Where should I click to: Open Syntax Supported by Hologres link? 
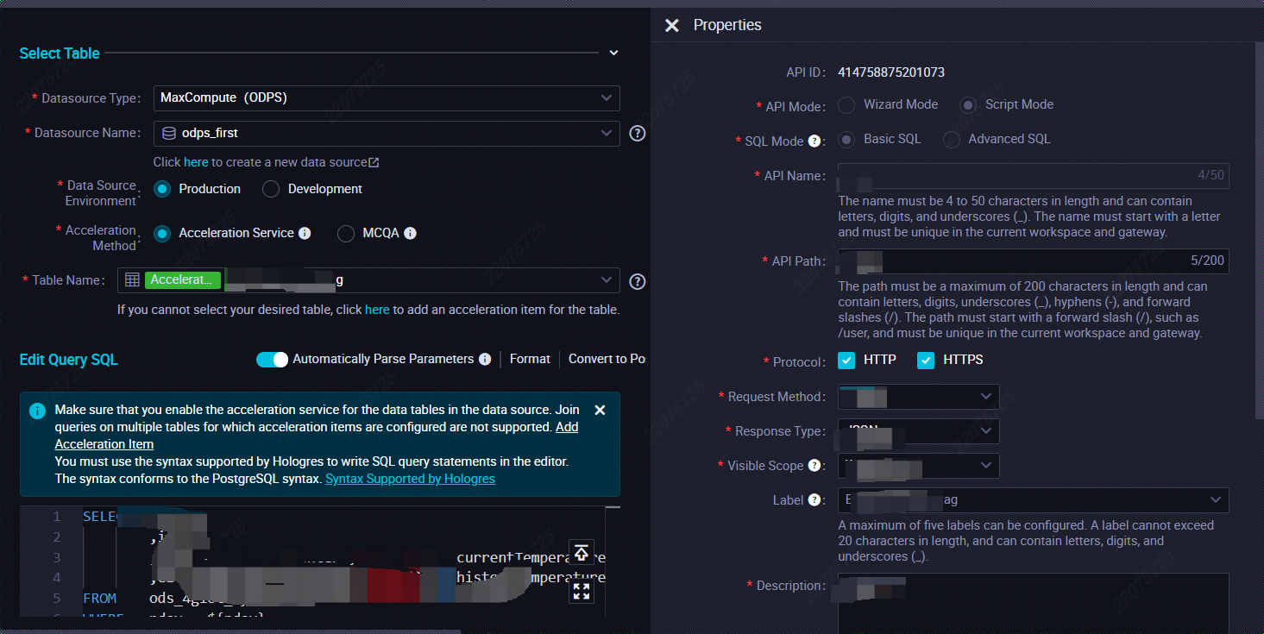coord(410,479)
